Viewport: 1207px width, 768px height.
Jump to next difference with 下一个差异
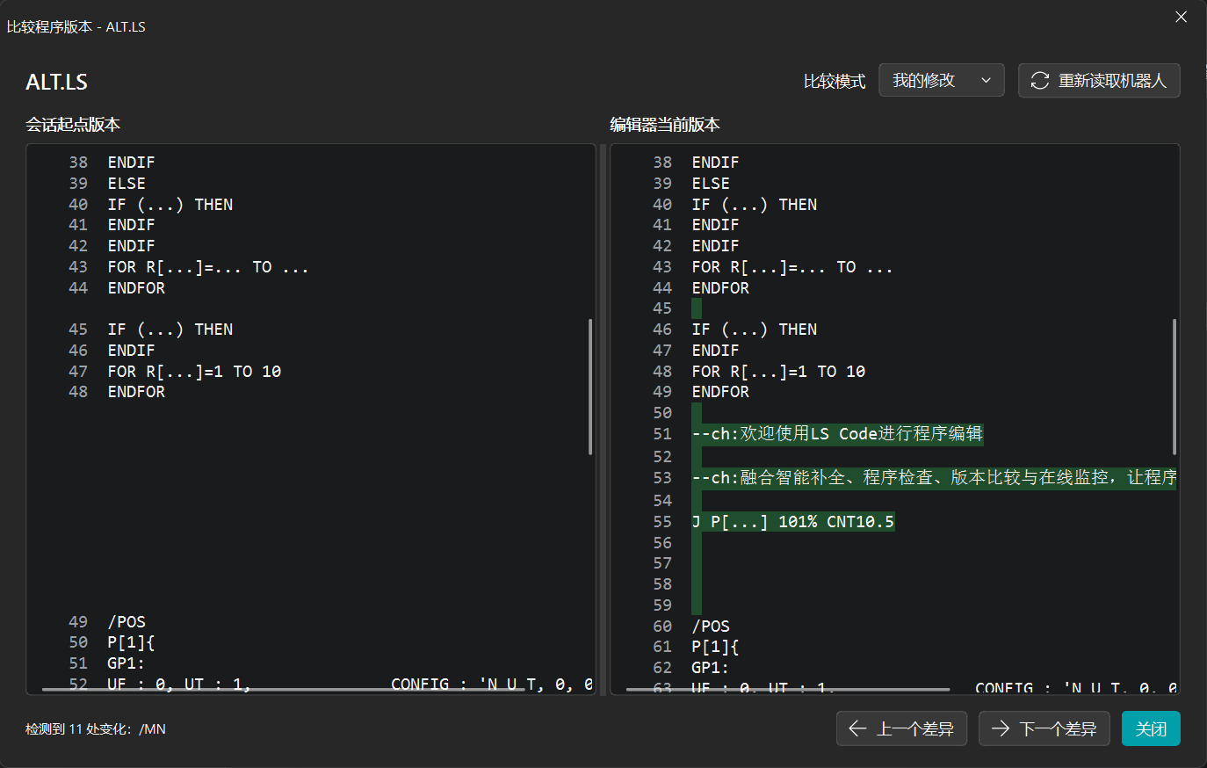[1044, 728]
